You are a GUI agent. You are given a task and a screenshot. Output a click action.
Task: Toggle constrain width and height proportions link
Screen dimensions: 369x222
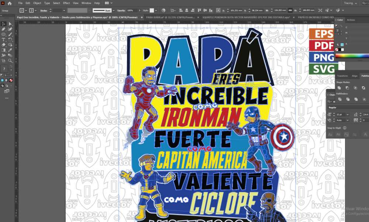click(x=290, y=10)
